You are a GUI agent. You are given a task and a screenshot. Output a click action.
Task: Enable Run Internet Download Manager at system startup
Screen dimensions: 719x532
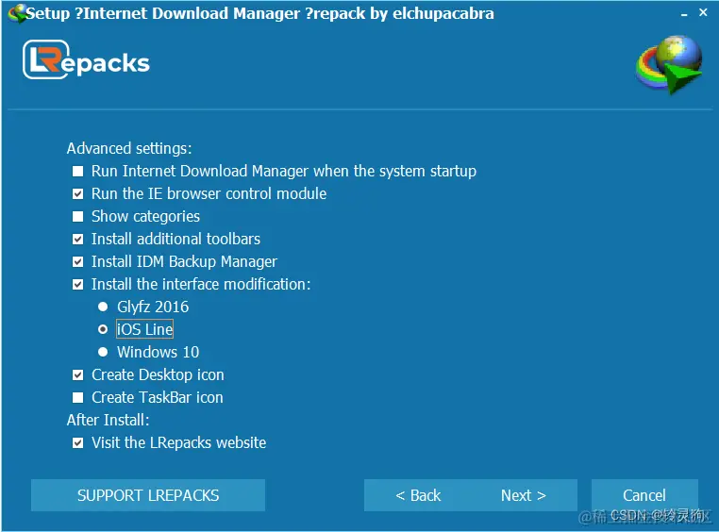pyautogui.click(x=78, y=172)
